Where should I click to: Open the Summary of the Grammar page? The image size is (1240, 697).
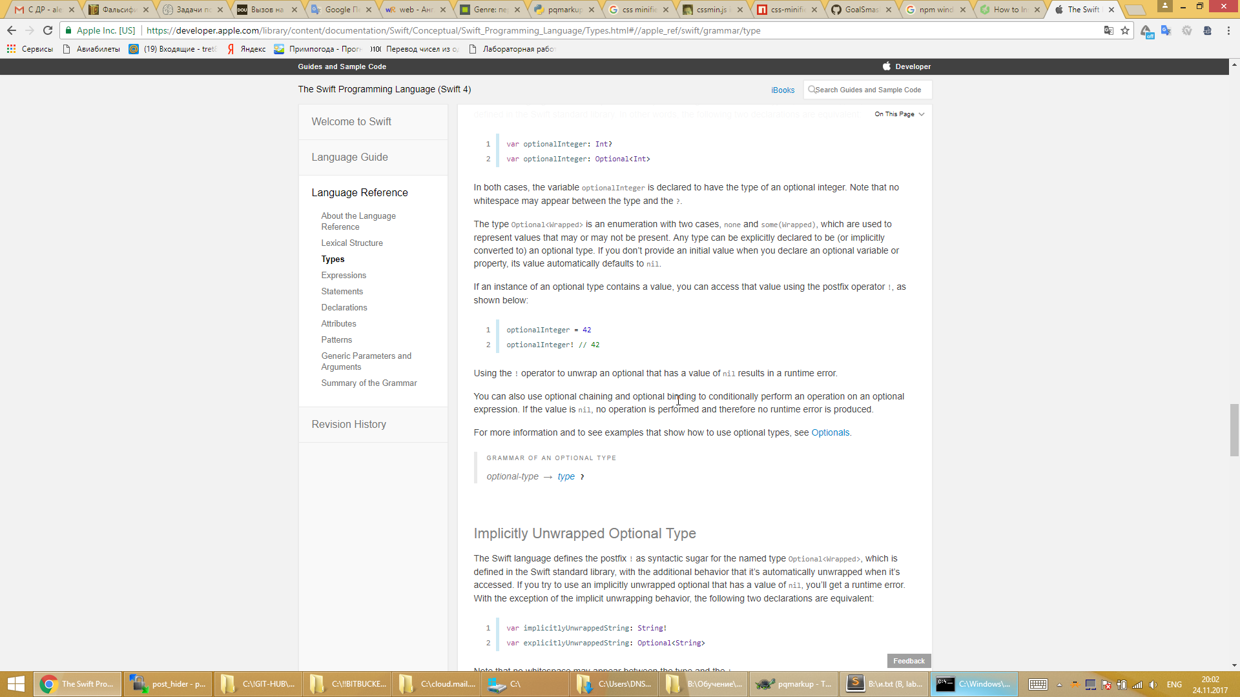[x=369, y=383]
